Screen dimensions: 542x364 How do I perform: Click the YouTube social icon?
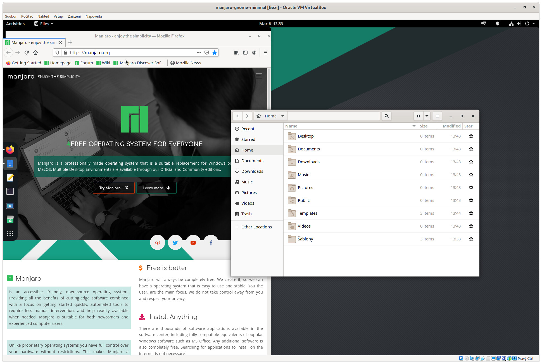click(x=193, y=243)
